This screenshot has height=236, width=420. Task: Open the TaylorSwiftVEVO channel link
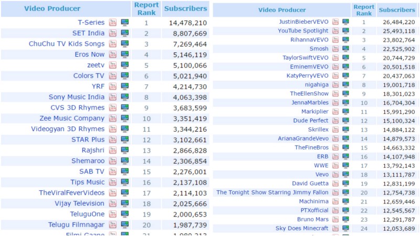(306, 58)
